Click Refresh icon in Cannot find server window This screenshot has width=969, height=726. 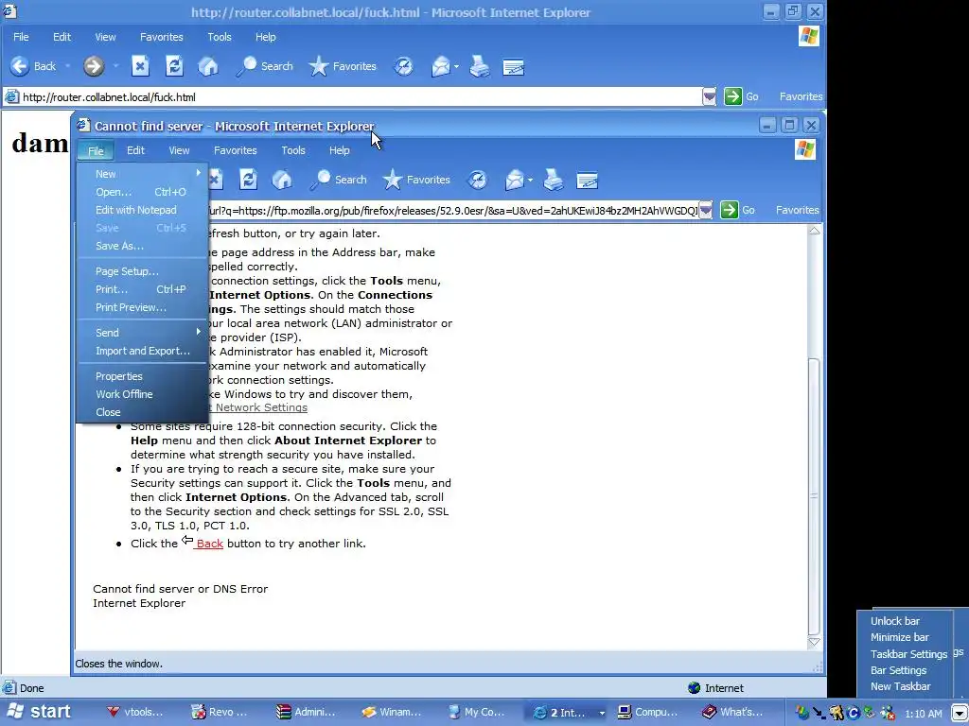point(249,180)
